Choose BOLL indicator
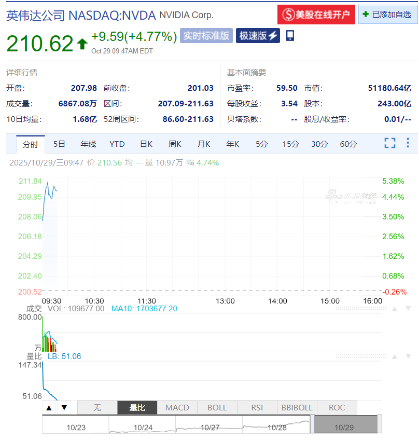Screen dimensions: 419x441 [x=217, y=407]
